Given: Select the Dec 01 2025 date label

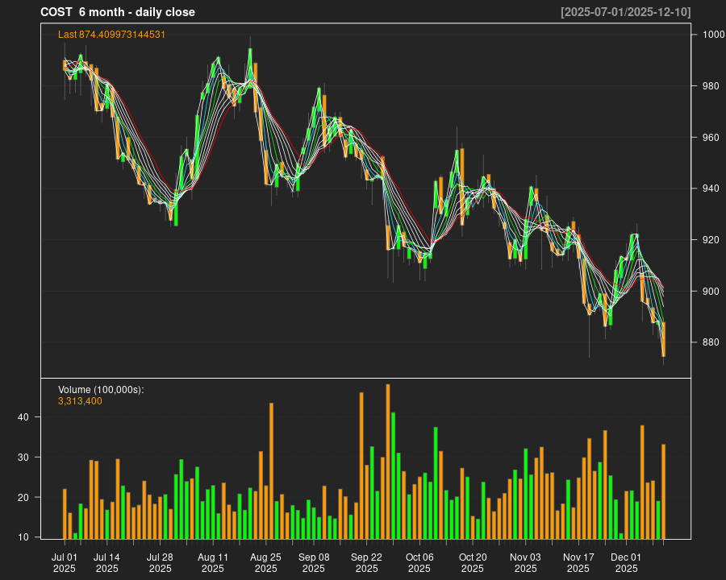Looking at the screenshot, I should click(626, 562).
